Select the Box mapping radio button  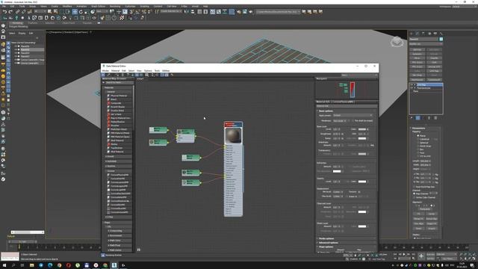418,149
